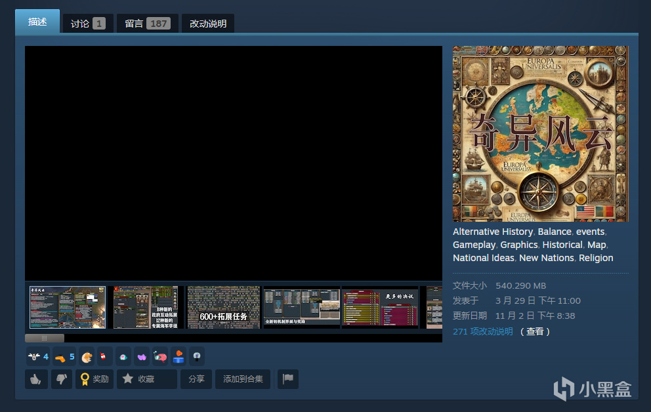Select the fifth thumbnail 更多的决议
This screenshot has height=412, width=651.
380,308
